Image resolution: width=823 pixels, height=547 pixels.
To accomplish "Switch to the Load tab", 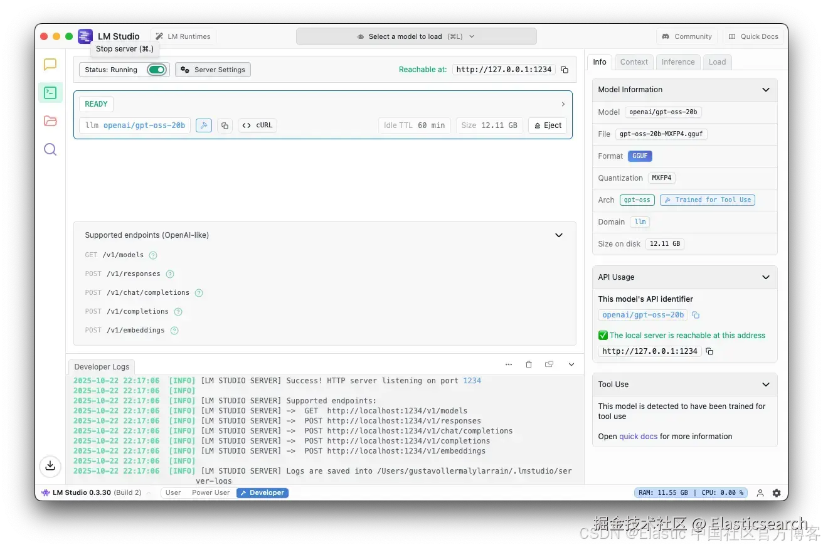I will point(717,62).
